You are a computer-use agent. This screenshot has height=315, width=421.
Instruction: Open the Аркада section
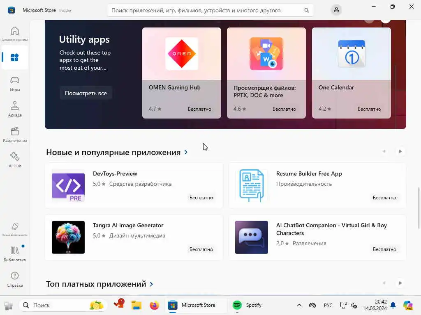coord(15,109)
